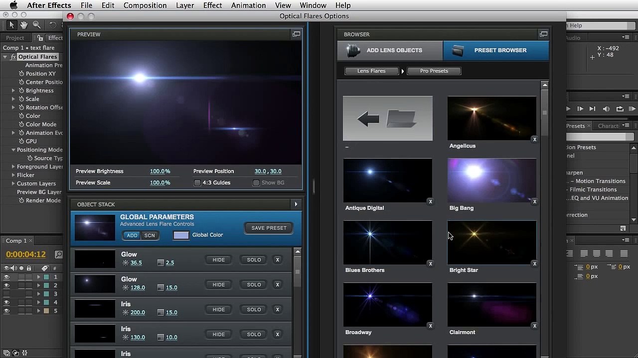Open the Animation menu

(248, 5)
